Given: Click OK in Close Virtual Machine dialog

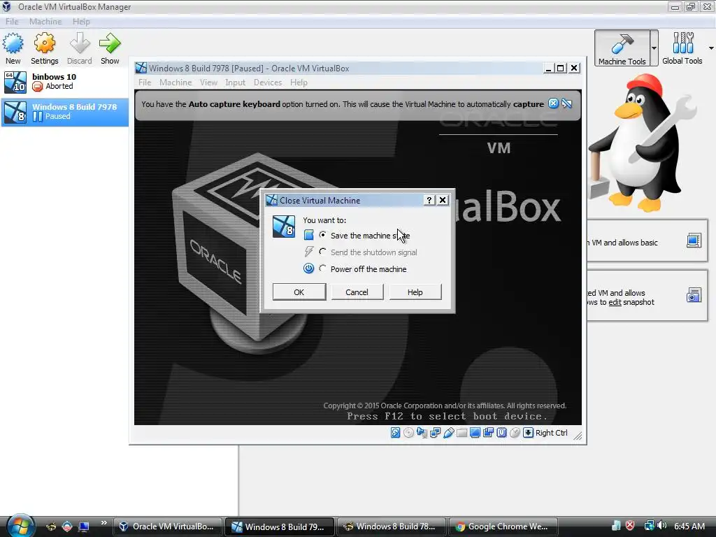Looking at the screenshot, I should [299, 292].
